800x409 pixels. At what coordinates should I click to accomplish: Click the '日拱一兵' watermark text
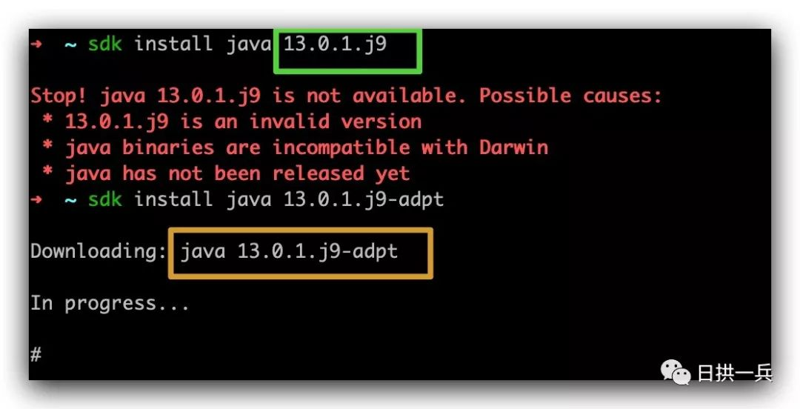tap(735, 373)
